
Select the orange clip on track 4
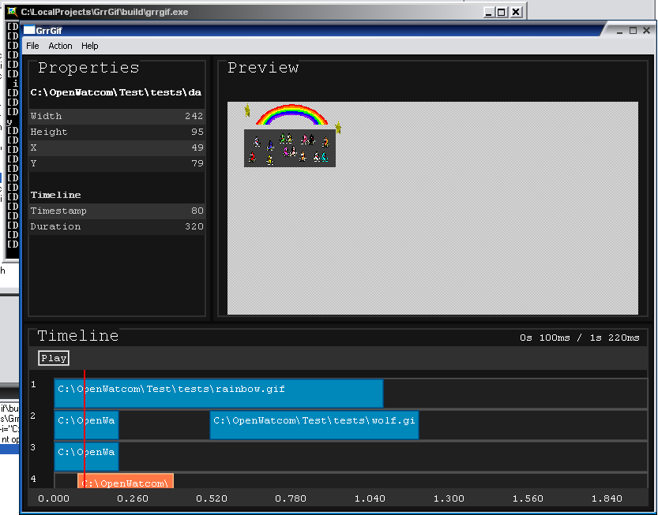[x=126, y=481]
